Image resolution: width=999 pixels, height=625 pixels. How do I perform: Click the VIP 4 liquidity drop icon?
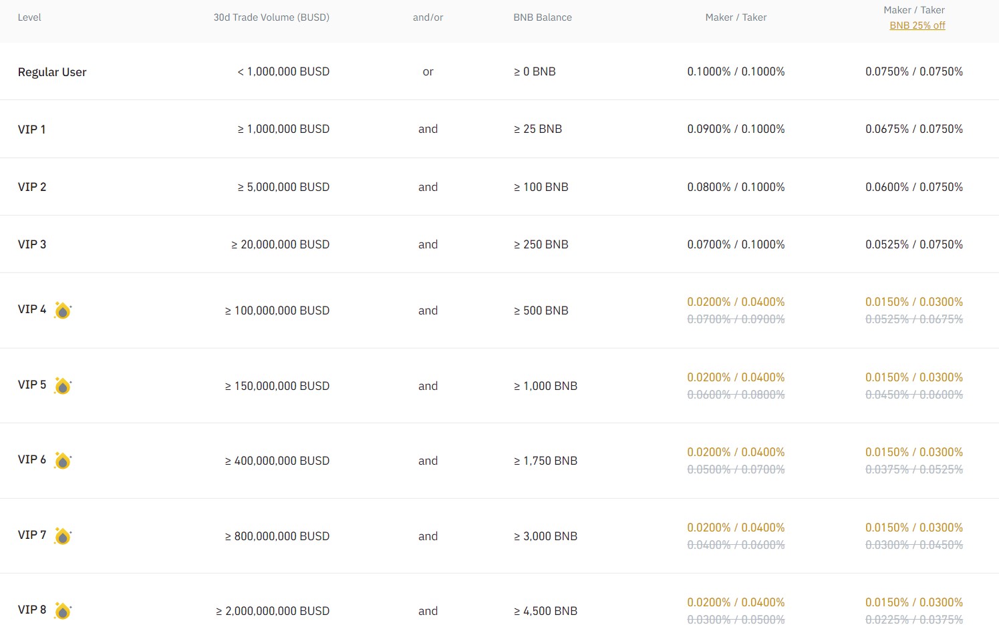click(x=63, y=310)
